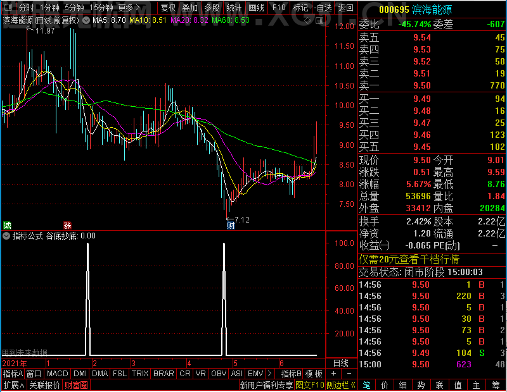This screenshot has width=507, height=392.
Task: Open the 财富圈 tab
Action: [x=76, y=385]
